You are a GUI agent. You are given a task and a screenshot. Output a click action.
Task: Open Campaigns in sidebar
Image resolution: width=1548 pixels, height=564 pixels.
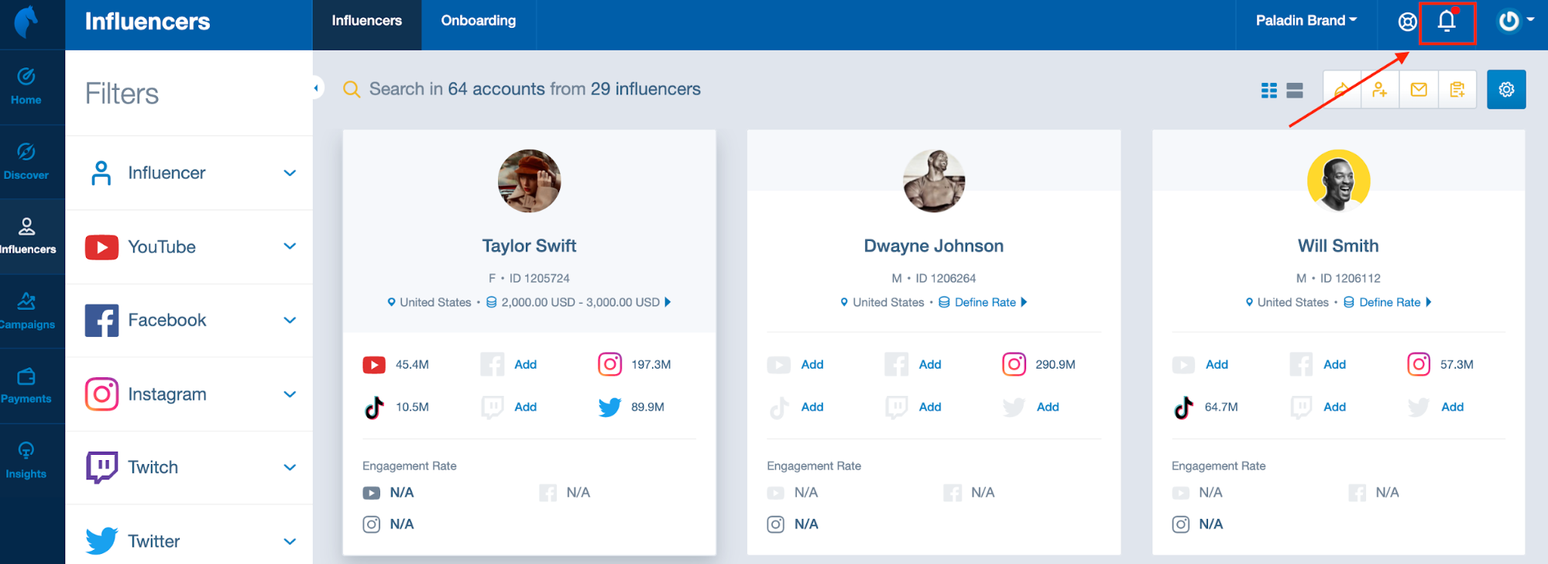(26, 311)
